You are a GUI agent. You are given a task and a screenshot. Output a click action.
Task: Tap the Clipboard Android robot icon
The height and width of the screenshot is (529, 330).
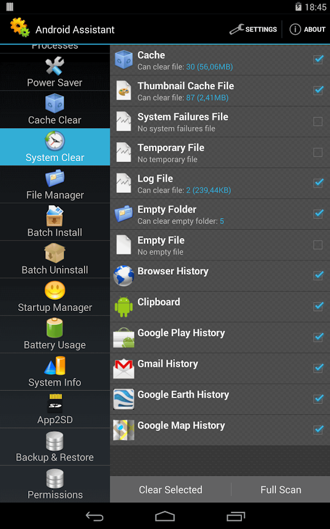tap(124, 307)
